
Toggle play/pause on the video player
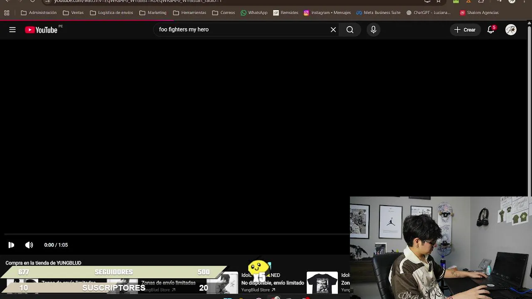coord(11,245)
